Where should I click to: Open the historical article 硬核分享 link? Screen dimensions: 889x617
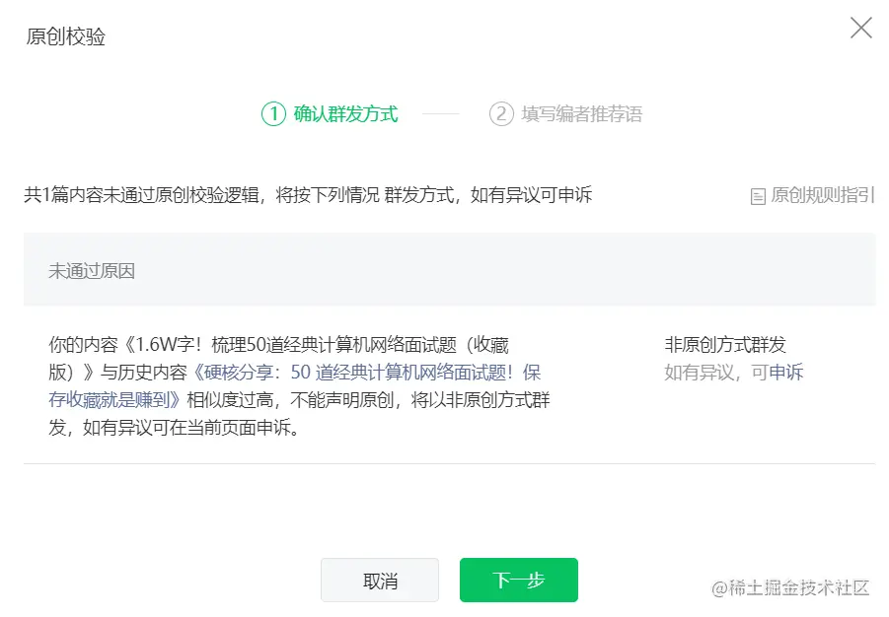click(x=295, y=385)
